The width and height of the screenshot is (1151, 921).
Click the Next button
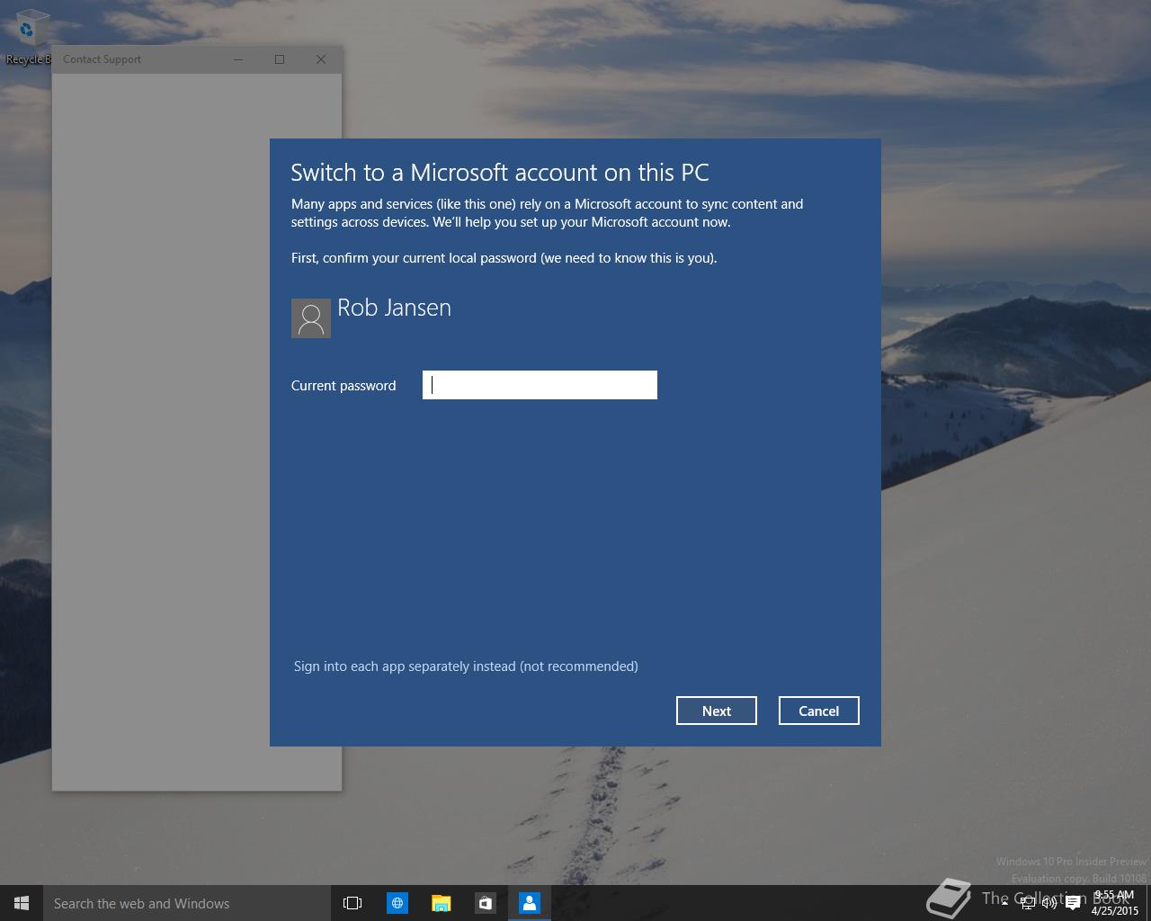coord(717,711)
